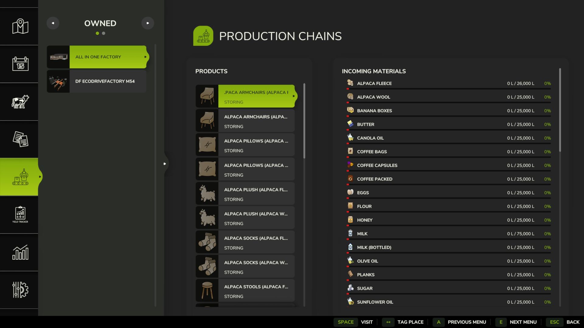The width and height of the screenshot is (584, 328).
Task: Click the products list scrollbar
Action: tap(304, 121)
